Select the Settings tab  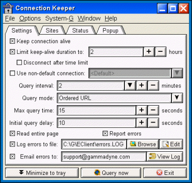click(22, 30)
